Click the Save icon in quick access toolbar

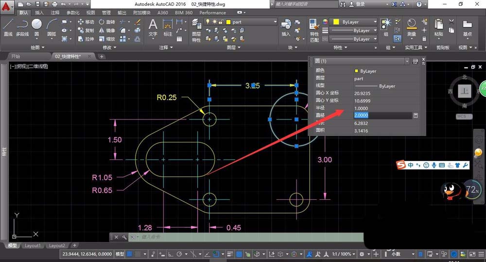[37, 4]
